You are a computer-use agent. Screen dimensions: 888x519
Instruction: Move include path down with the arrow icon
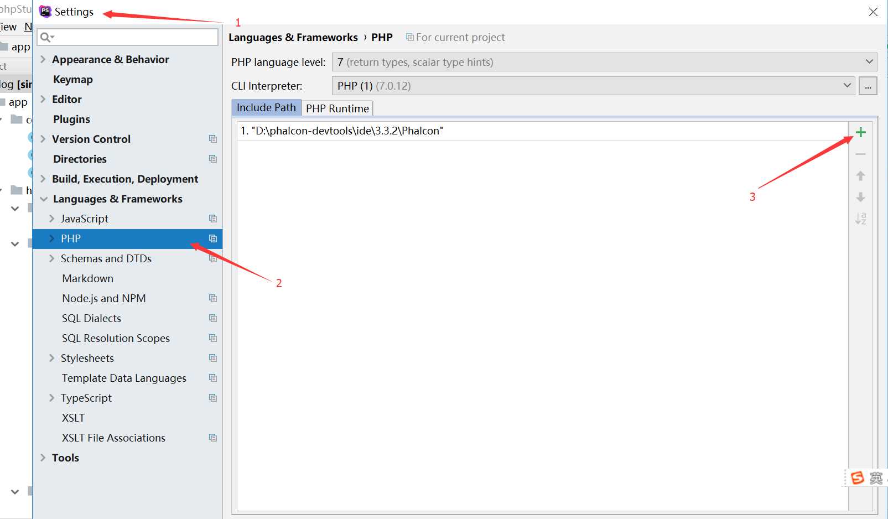(860, 197)
